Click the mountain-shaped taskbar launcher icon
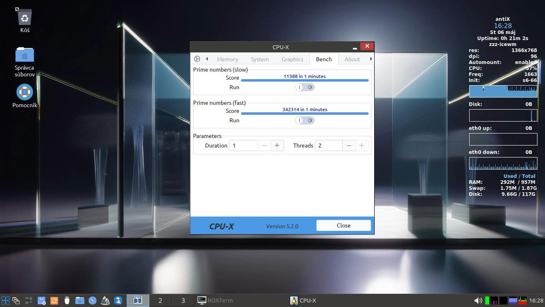The image size is (545, 307). click(x=105, y=301)
